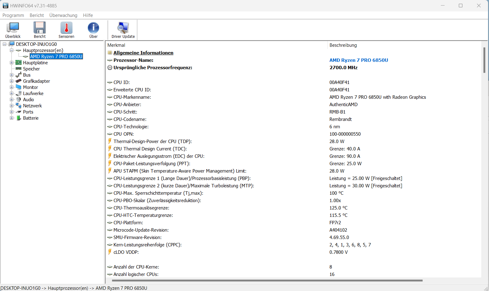Image resolution: width=489 pixels, height=291 pixels.
Task: Select the Batterie tree item
Action: click(31, 118)
